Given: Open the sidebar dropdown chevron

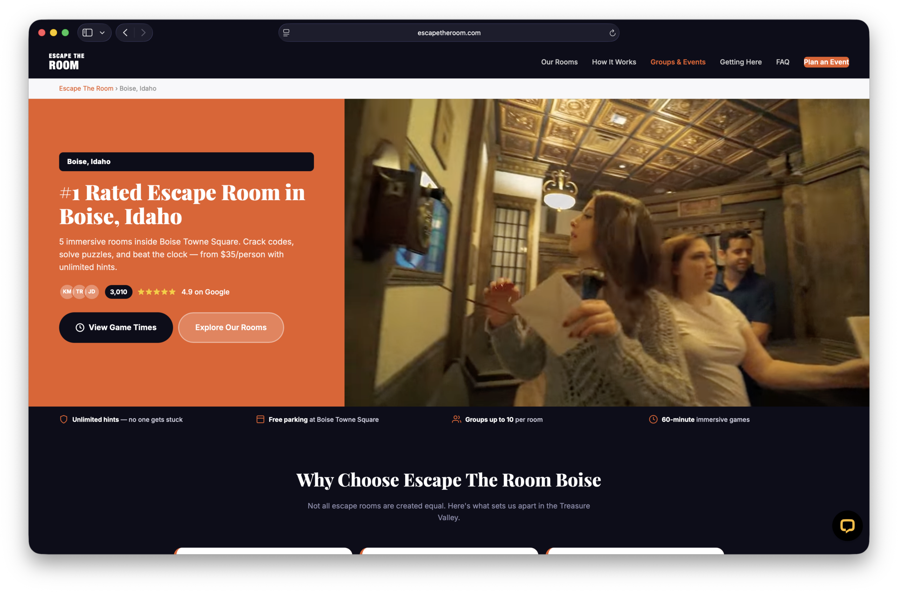Looking at the screenshot, I should click(102, 33).
